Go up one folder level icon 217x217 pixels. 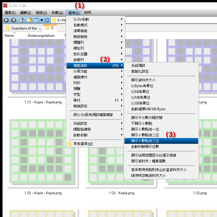(22, 20)
